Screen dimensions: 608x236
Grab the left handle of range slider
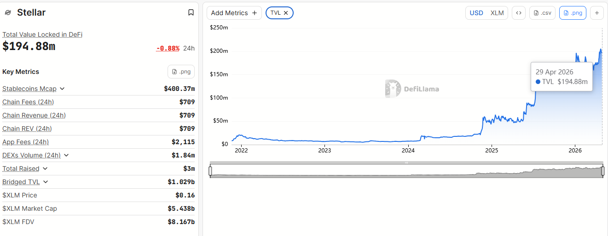coord(210,171)
